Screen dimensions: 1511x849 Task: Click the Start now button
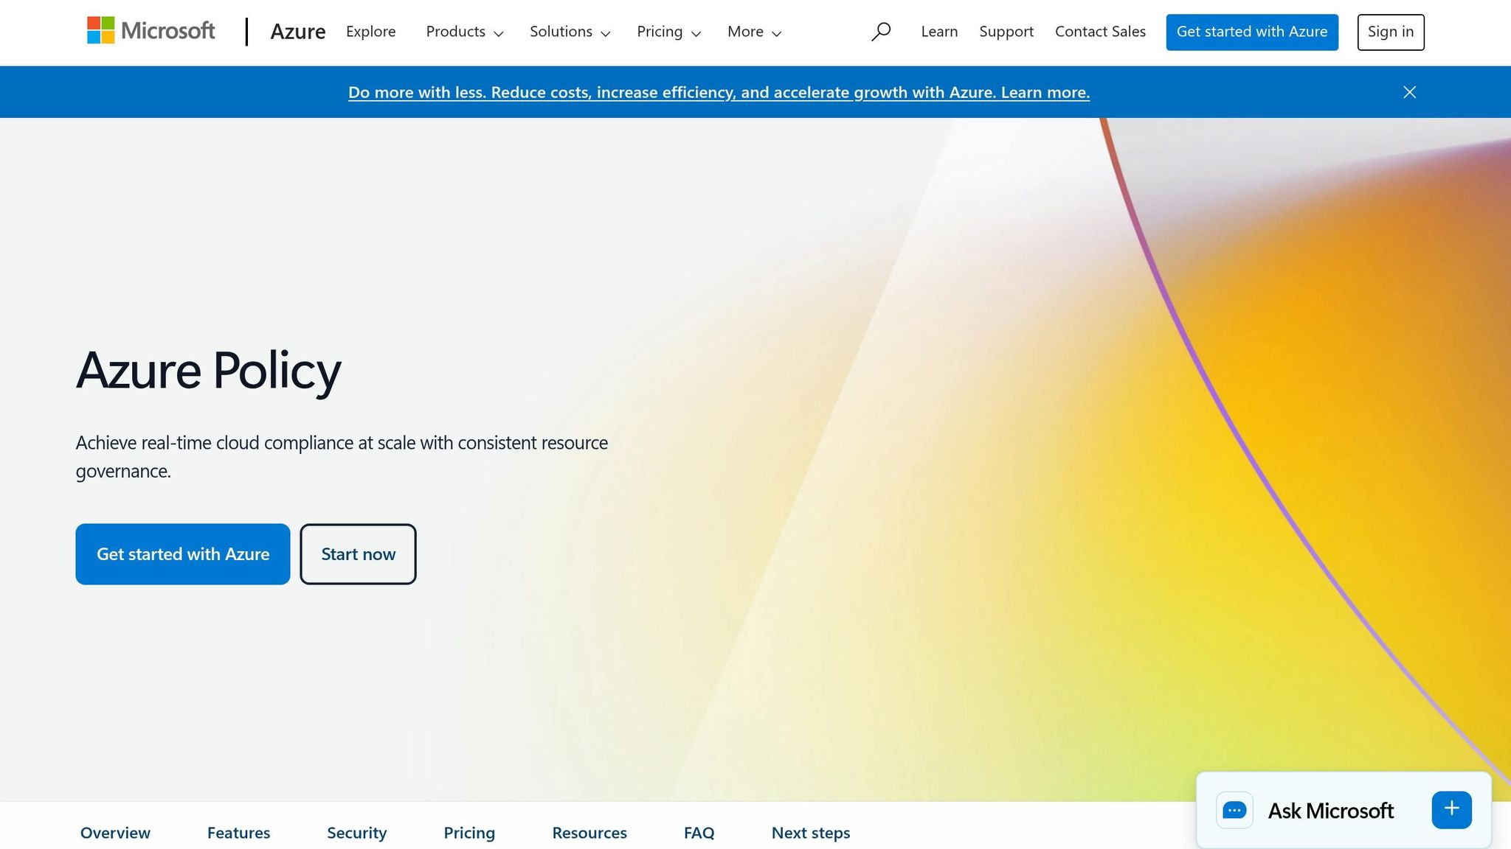358,554
